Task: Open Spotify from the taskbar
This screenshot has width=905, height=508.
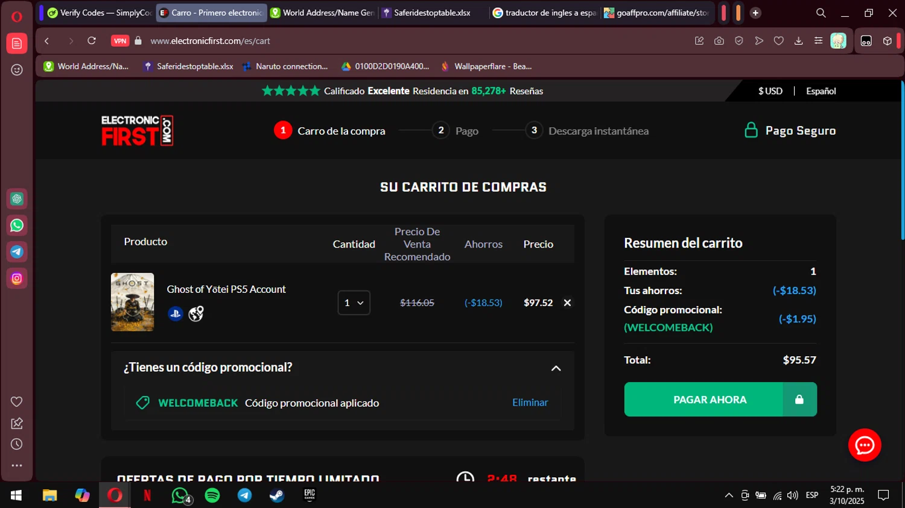Action: pos(212,495)
